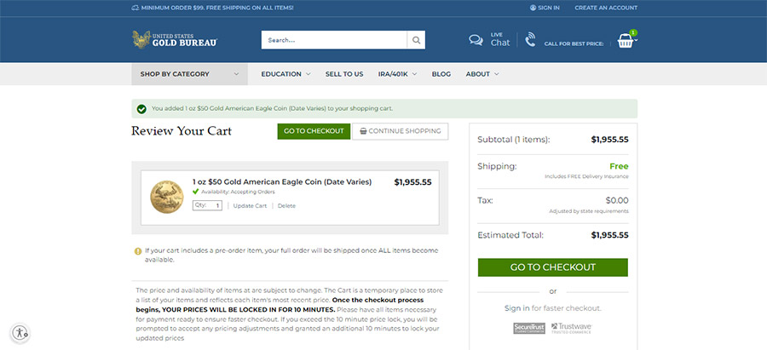This screenshot has width=767, height=350.
Task: Click the user icon beside Sign In
Action: (x=533, y=8)
